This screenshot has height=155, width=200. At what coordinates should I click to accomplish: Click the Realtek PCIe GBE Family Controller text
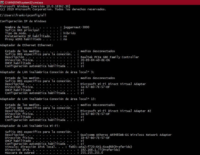tap(110, 57)
